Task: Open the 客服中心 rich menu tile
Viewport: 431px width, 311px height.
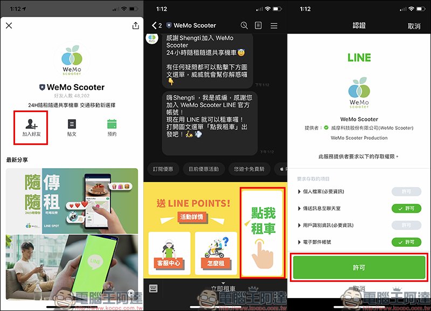Action: pyautogui.click(x=169, y=253)
